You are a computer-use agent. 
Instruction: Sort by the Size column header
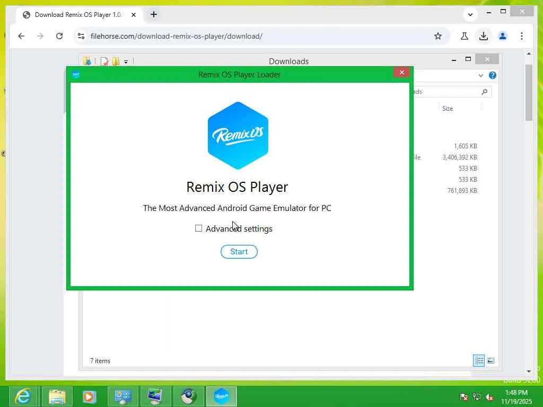tap(448, 108)
